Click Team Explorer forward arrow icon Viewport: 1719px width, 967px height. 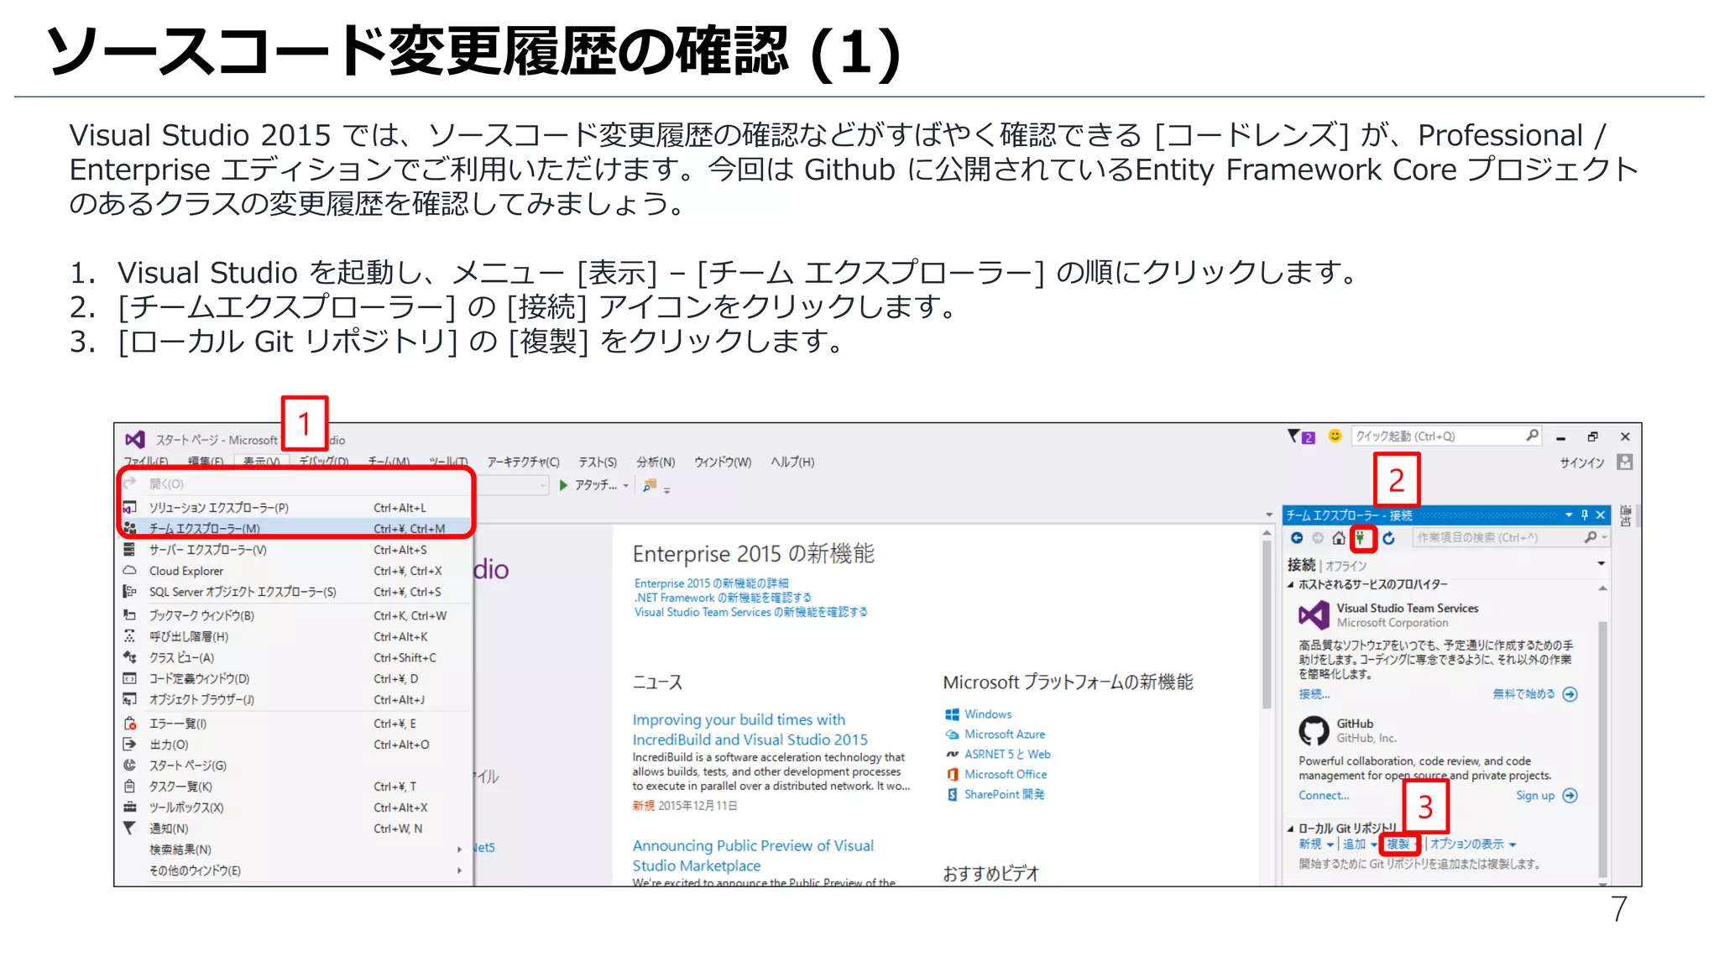click(1318, 538)
